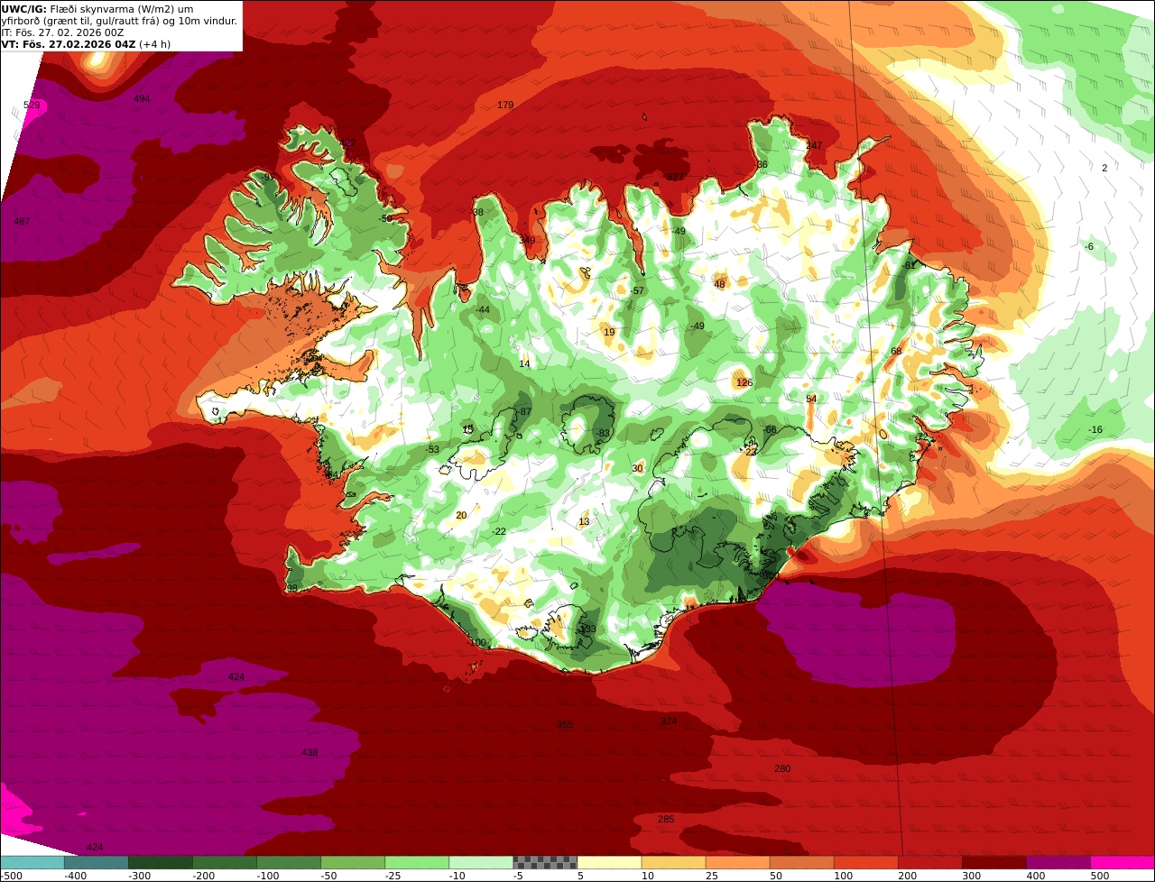Image resolution: width=1155 pixels, height=882 pixels.
Task: Click the legend swatch between 300 and 400
Action: click(x=993, y=862)
